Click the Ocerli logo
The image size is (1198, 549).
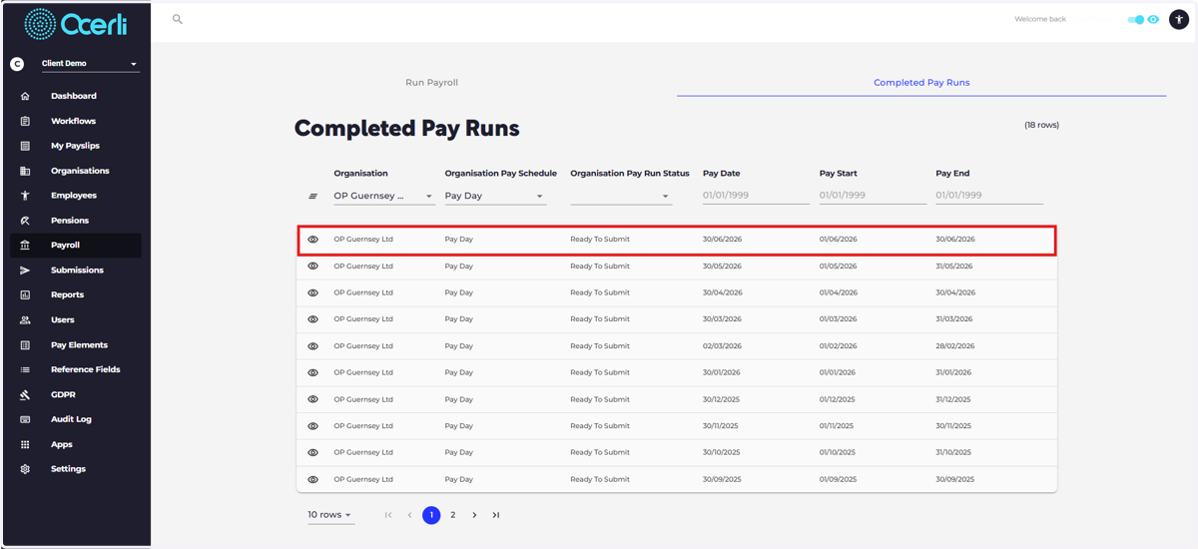click(x=75, y=24)
